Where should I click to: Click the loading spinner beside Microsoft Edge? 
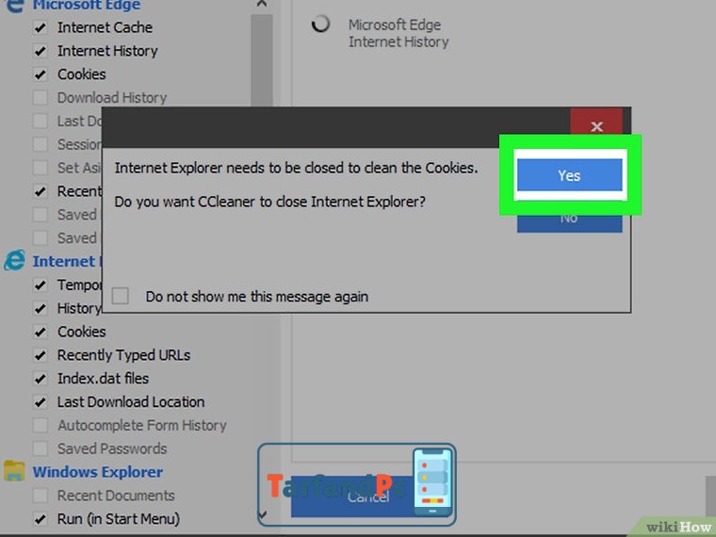point(320,24)
